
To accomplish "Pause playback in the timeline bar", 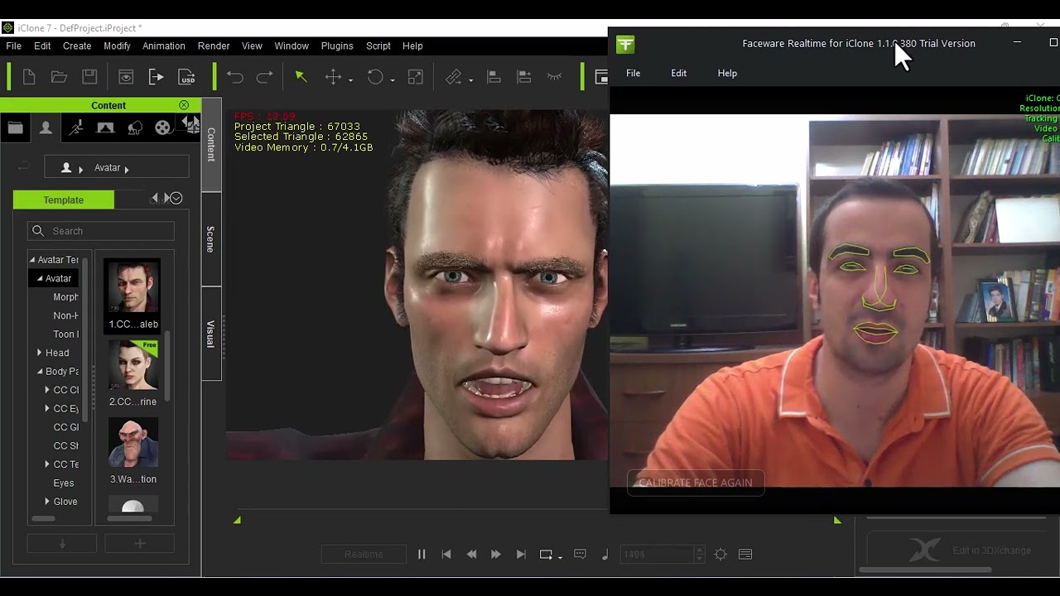I will pos(422,555).
